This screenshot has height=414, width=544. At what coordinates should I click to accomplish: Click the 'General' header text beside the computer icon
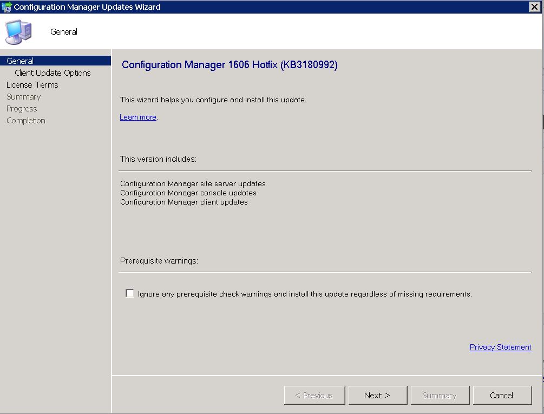(x=64, y=32)
